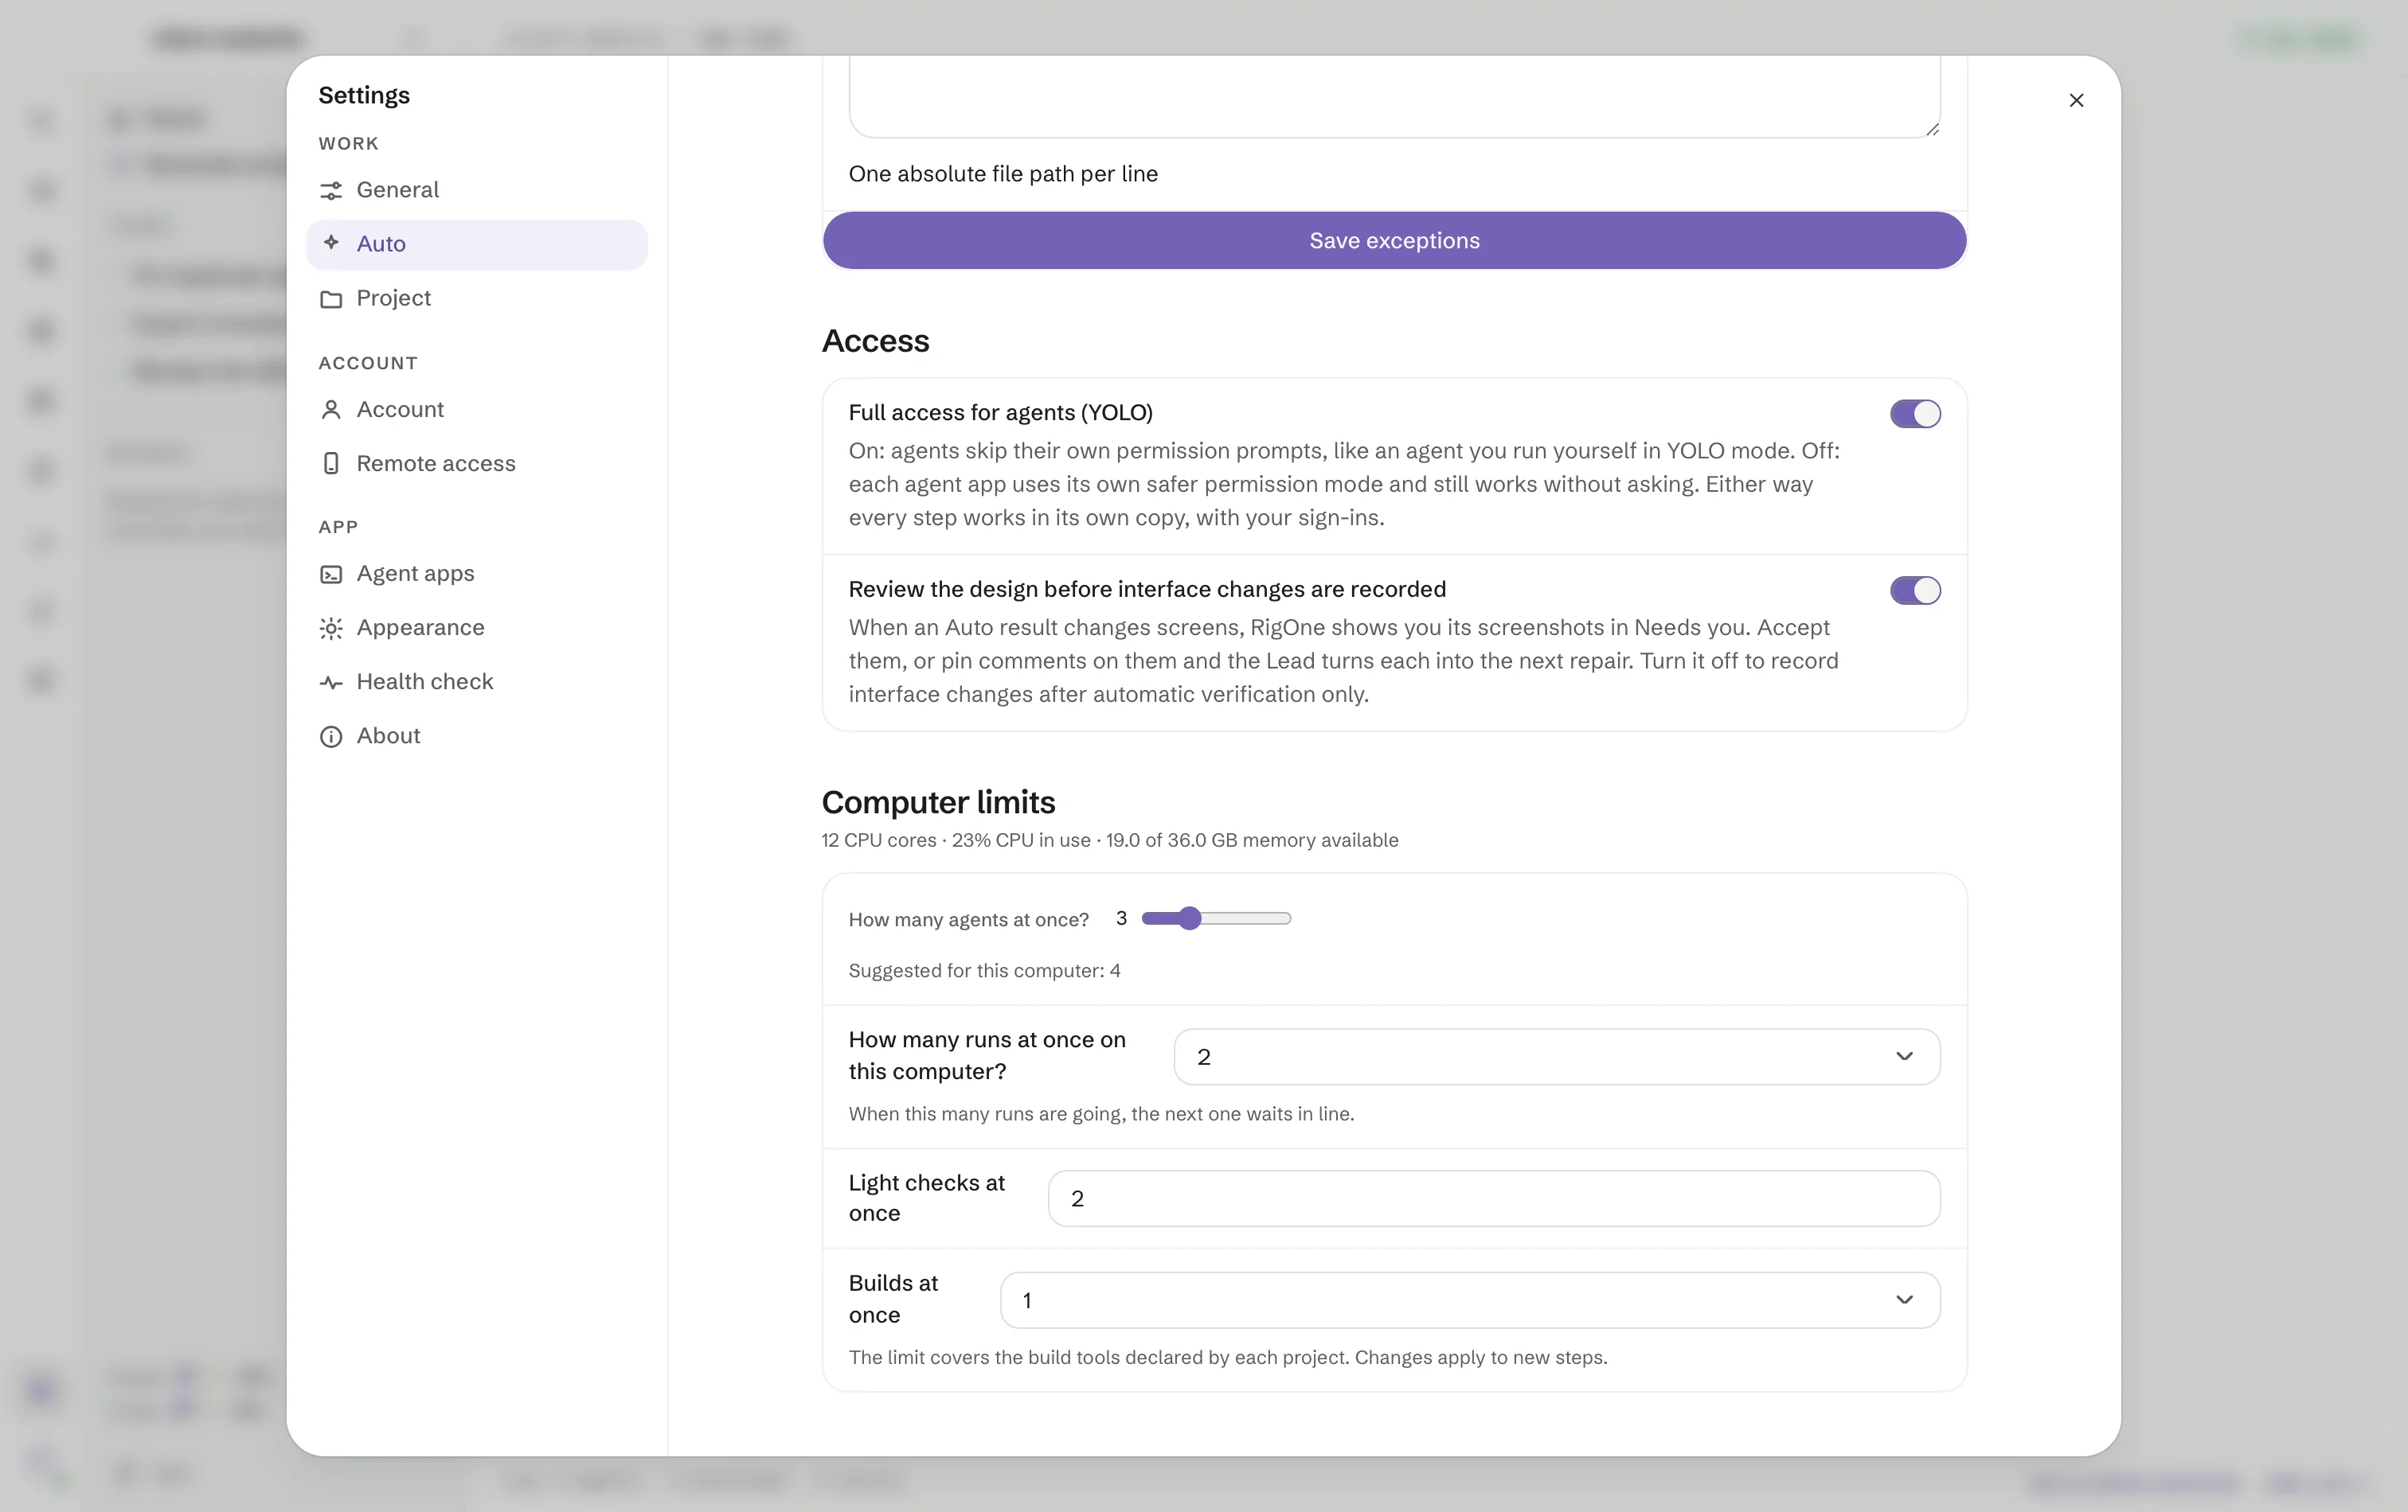Click the Access heading

pyautogui.click(x=875, y=341)
